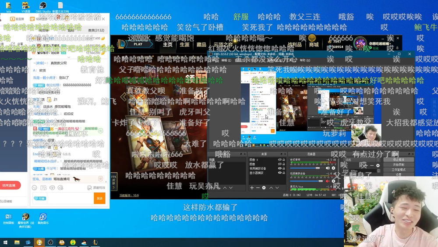Image resolution: width=438 pixels, height=247 pixels.
Task: Open 台式音响 audio settings gear
Action: 333,168
